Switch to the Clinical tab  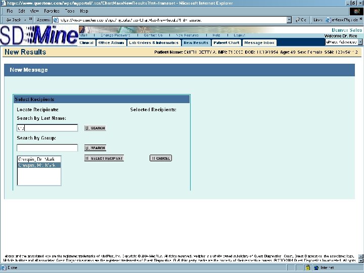86,42
